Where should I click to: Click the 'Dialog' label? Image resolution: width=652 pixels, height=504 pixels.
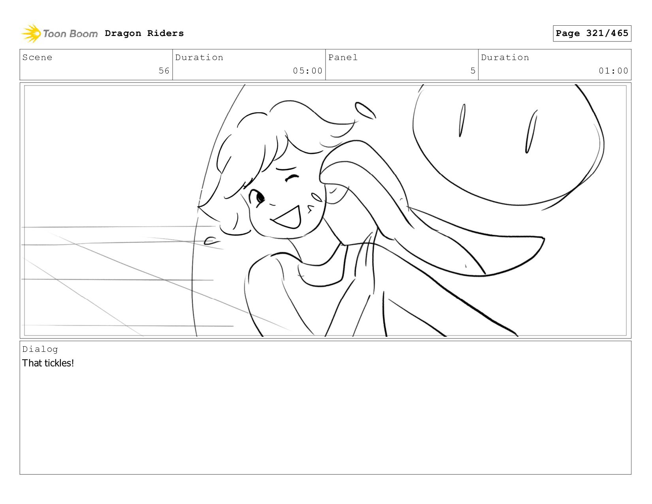click(40, 349)
